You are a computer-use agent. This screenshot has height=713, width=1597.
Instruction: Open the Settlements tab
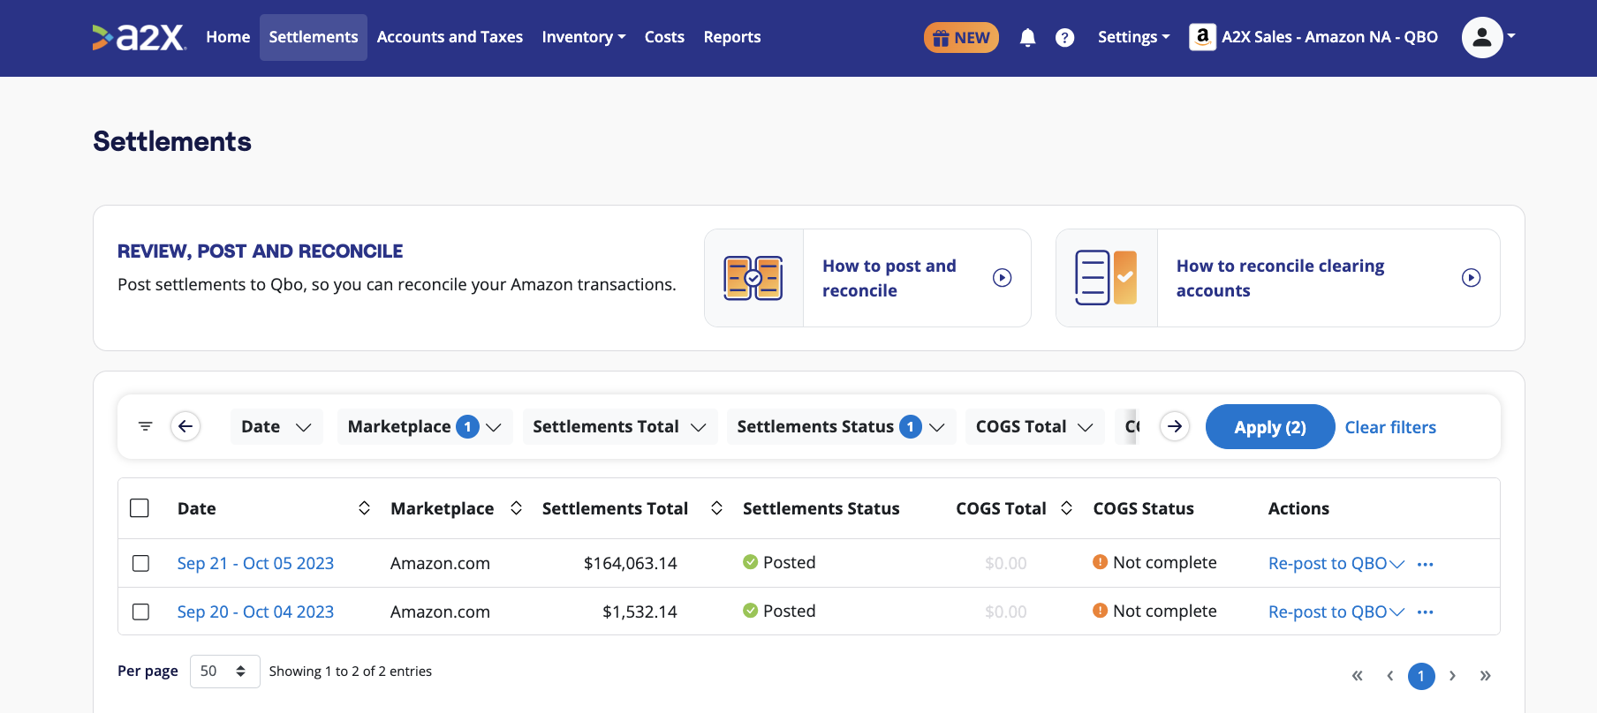click(x=314, y=37)
